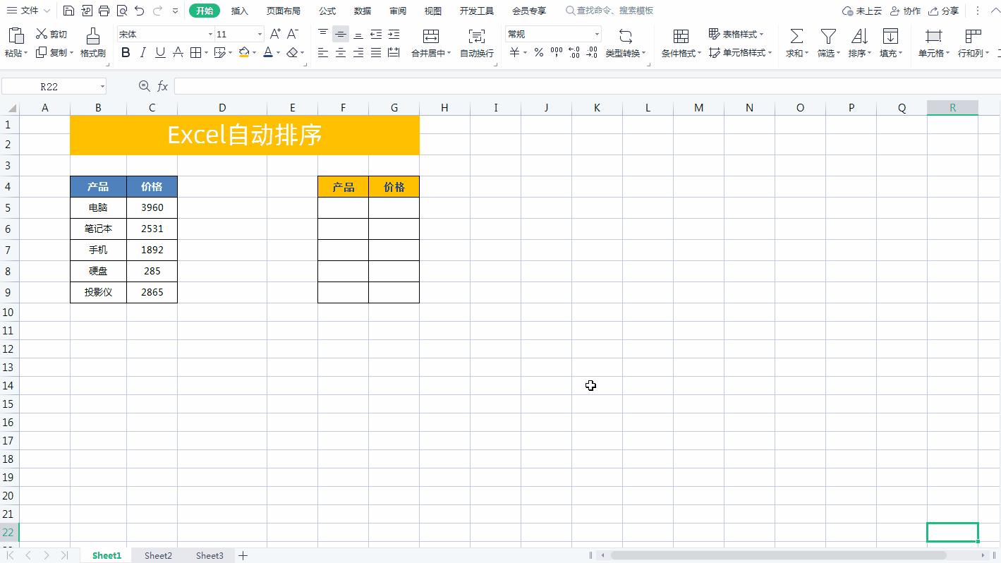Switch to the Sheet2 tab
Image resolution: width=1001 pixels, height=563 pixels.
(157, 555)
